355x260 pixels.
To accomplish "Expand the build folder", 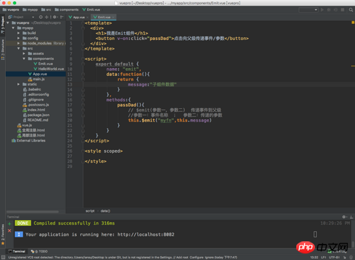I will [19, 33].
